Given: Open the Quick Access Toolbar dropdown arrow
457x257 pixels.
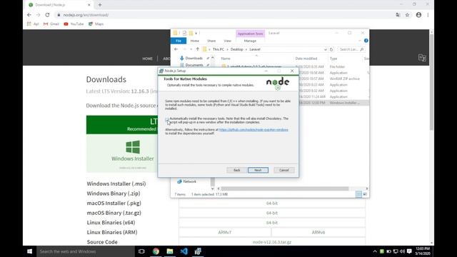Looking at the screenshot, I should 196,34.
